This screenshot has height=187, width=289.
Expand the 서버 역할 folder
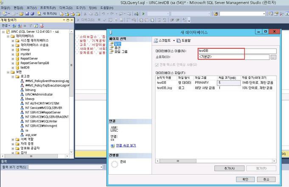click(13, 139)
